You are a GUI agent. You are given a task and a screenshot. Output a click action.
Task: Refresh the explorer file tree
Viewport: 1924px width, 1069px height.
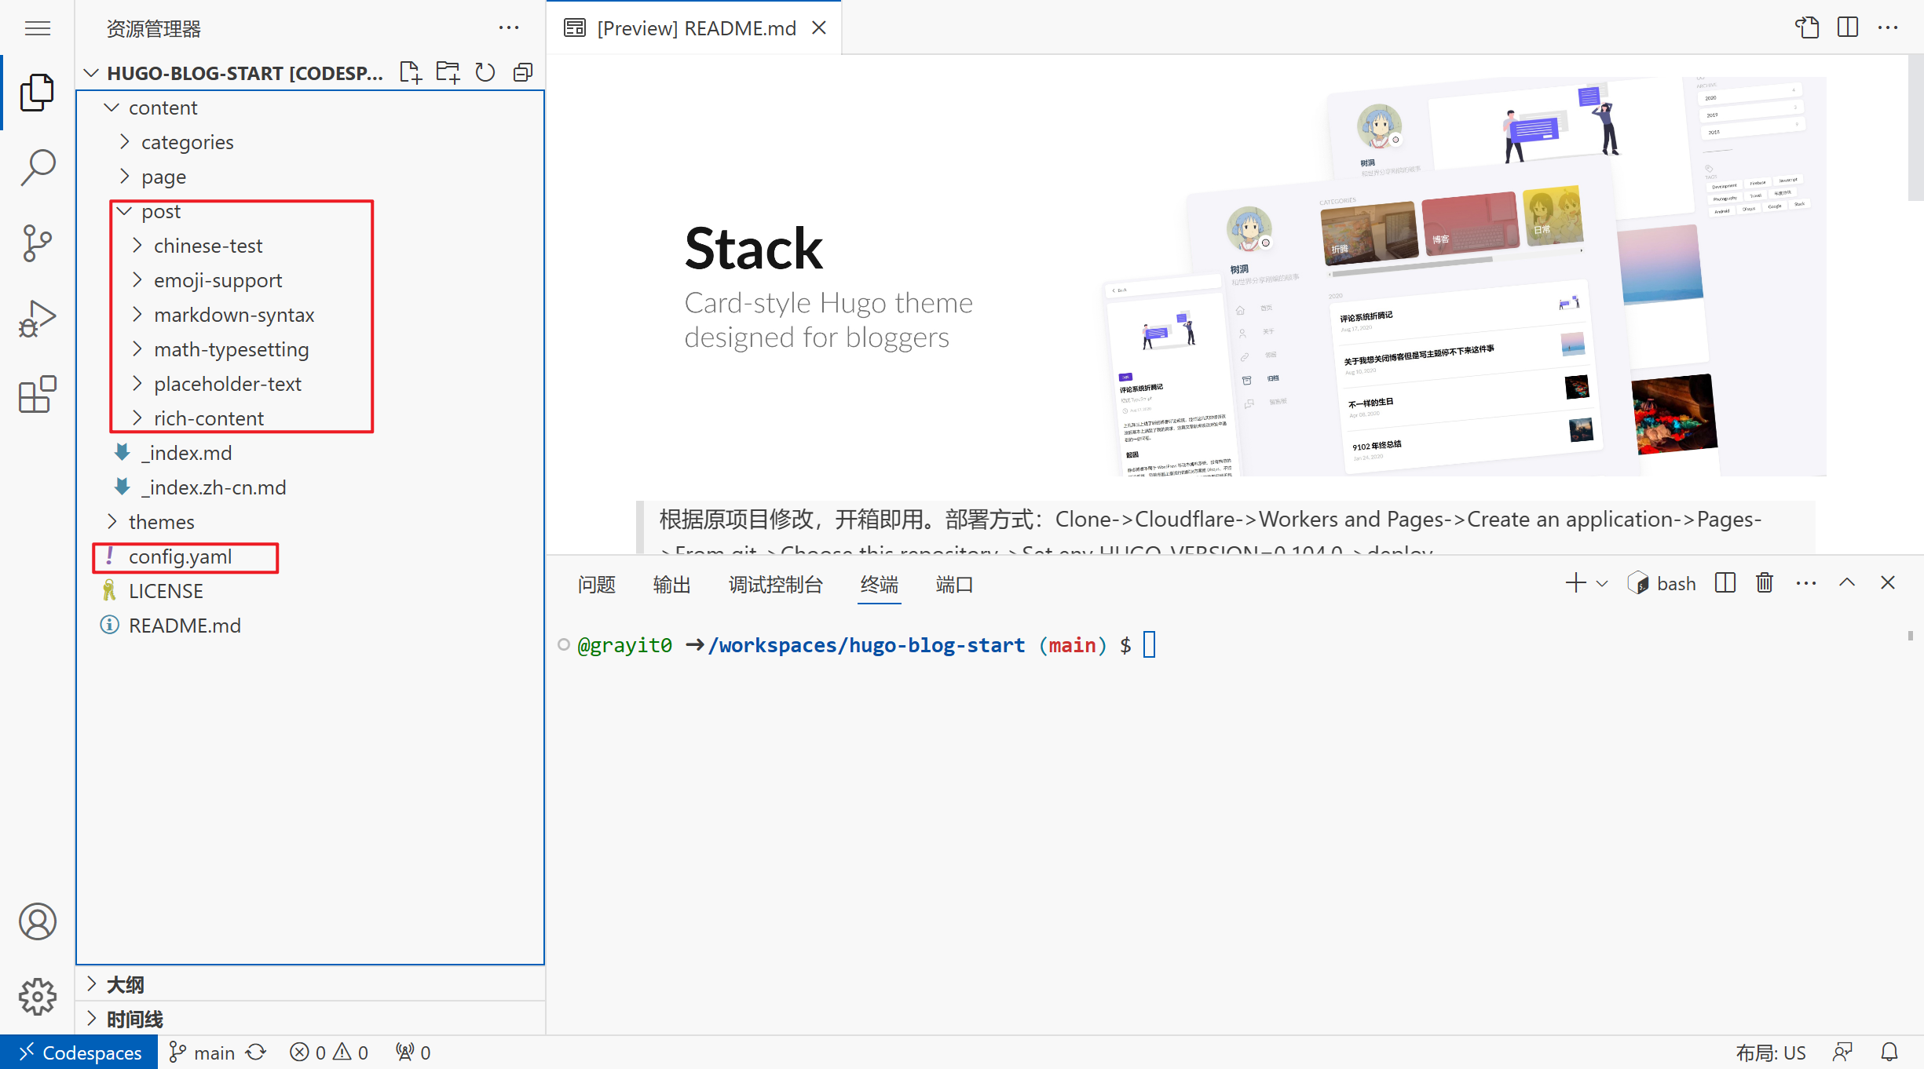[x=485, y=73]
